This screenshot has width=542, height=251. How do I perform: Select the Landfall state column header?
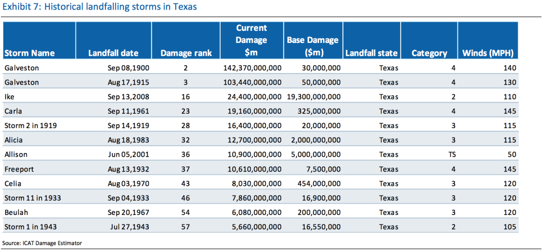click(372, 53)
